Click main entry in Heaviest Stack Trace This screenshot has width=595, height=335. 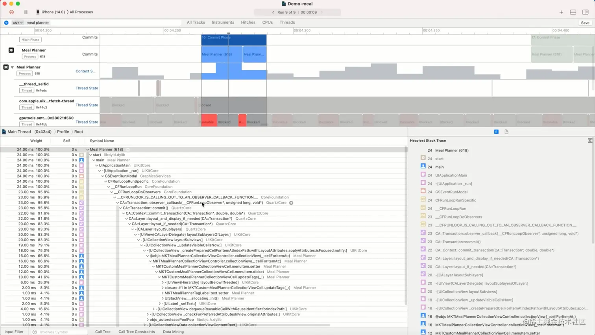click(x=439, y=167)
